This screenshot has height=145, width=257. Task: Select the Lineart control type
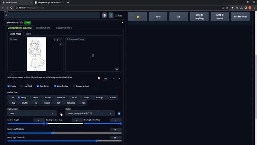pos(85,97)
